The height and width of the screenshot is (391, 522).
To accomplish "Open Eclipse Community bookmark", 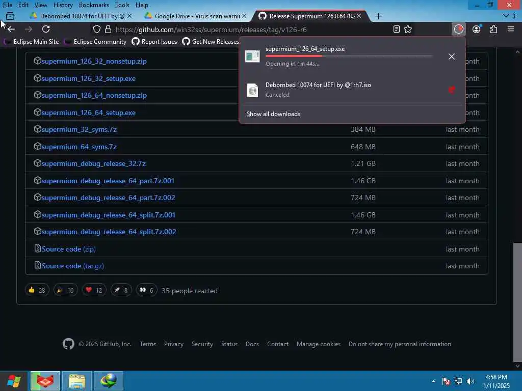I will [96, 42].
